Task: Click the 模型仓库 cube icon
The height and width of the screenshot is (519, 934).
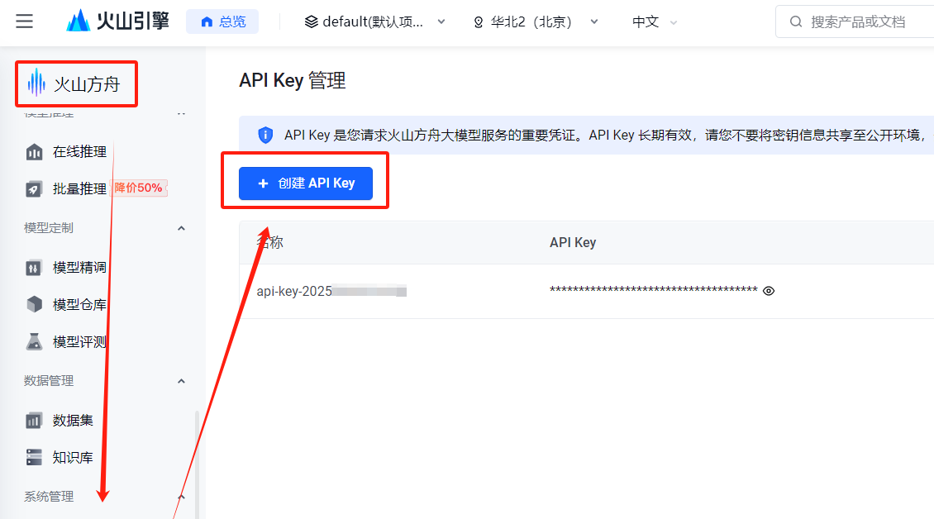Action: click(35, 304)
